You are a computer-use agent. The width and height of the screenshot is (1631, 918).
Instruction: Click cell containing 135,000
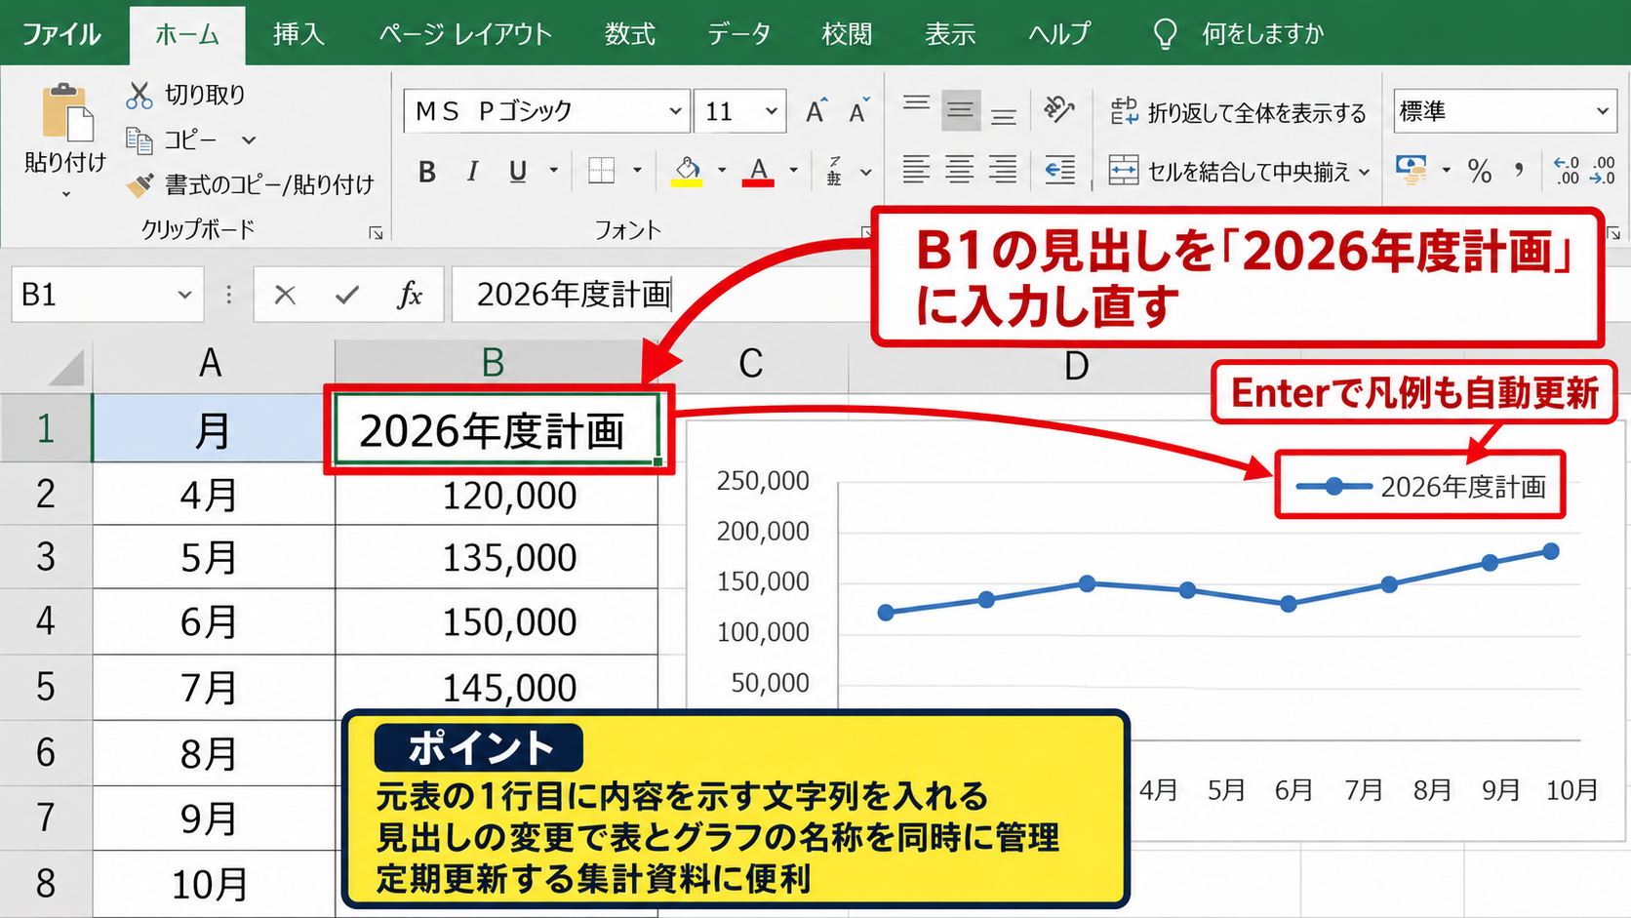point(497,557)
